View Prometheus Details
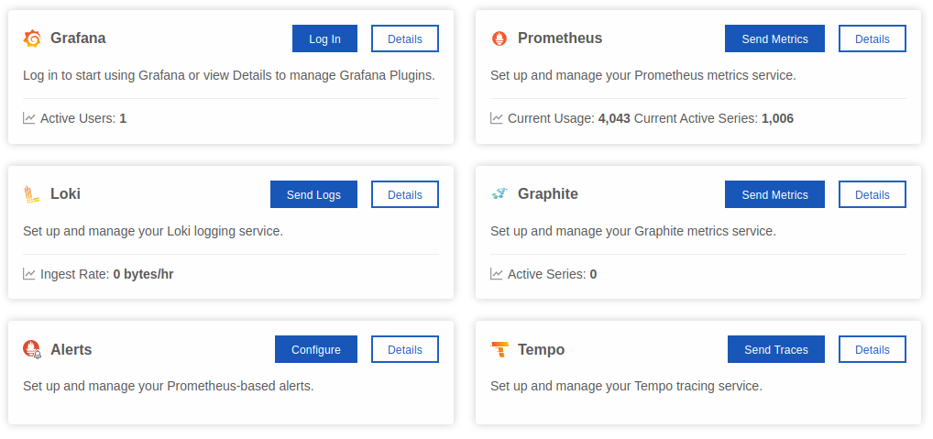 (x=873, y=38)
